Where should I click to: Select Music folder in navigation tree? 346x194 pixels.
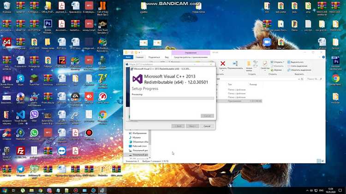click(x=137, y=137)
